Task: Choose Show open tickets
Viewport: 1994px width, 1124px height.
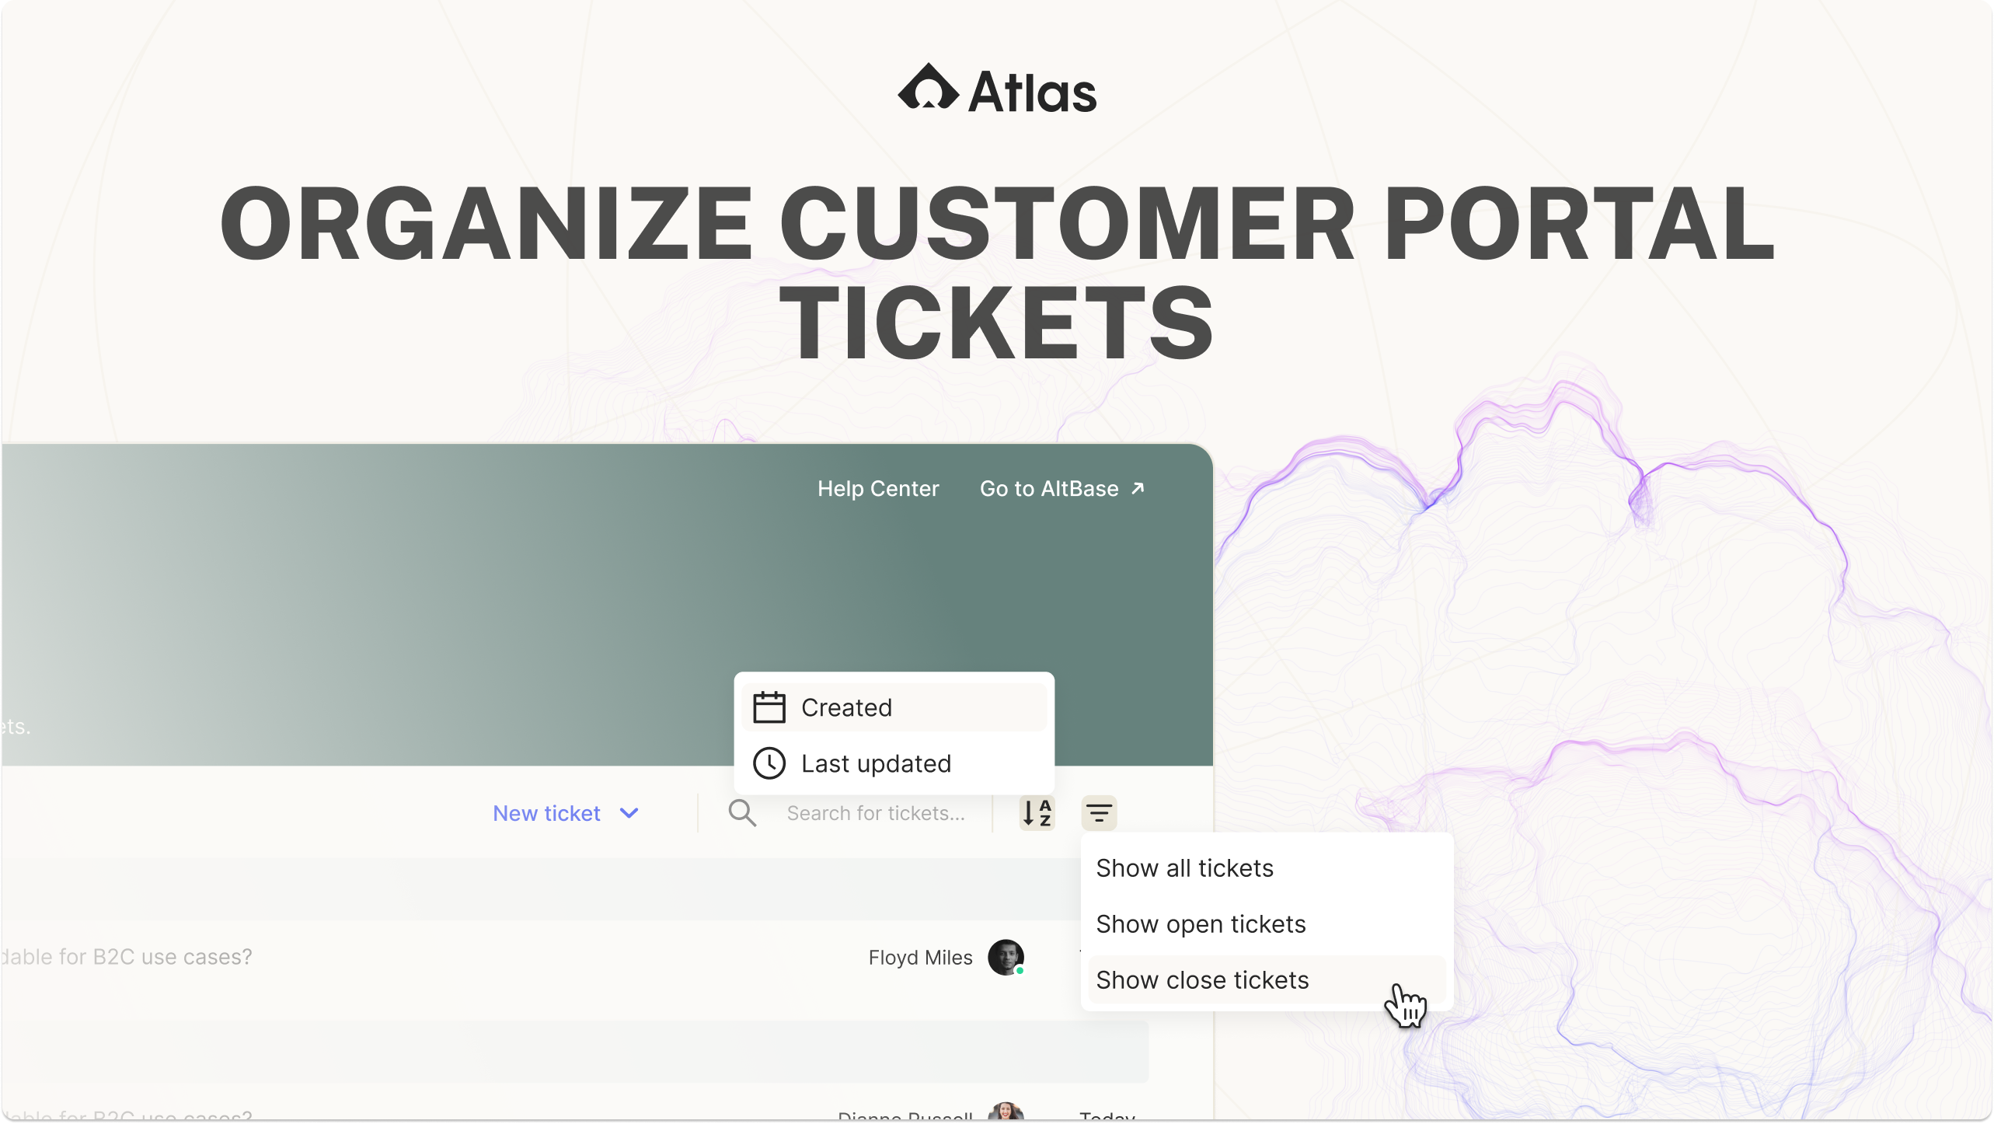Action: click(1201, 923)
